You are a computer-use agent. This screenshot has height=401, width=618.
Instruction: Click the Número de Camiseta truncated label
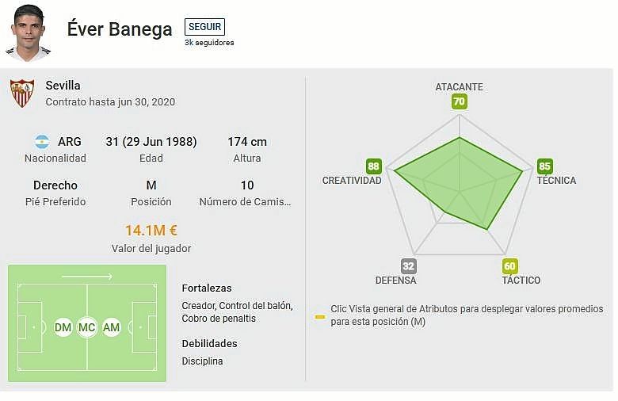click(246, 202)
